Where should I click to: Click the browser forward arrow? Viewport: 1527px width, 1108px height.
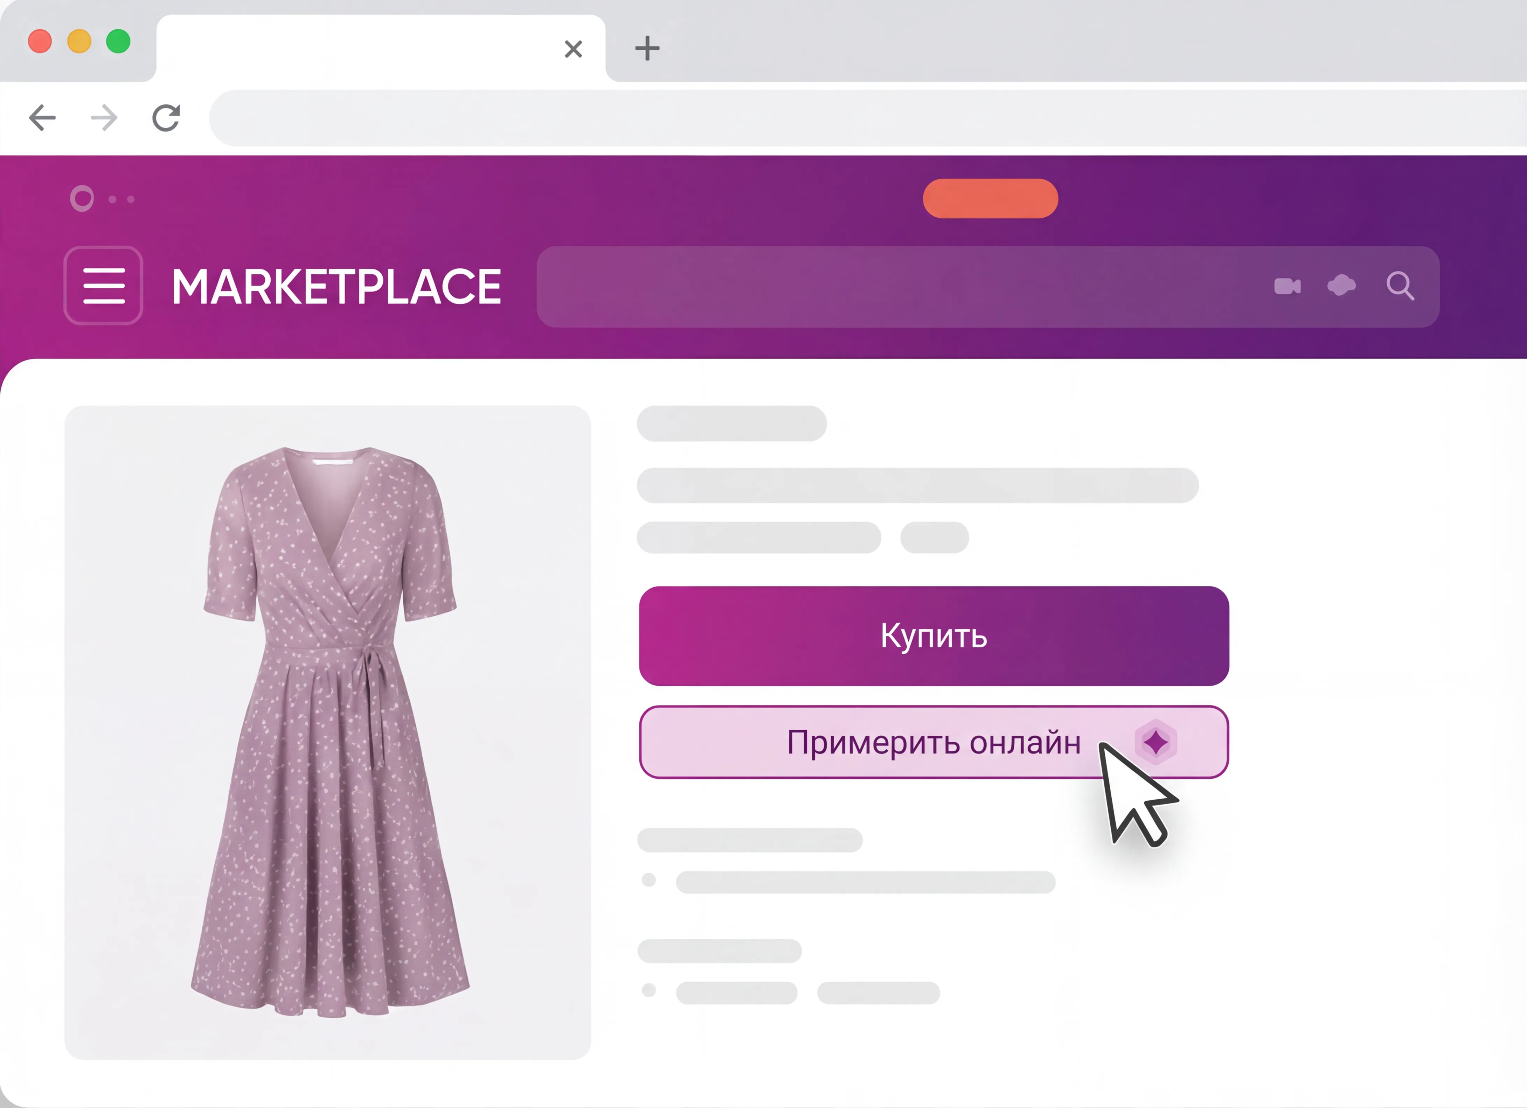tap(104, 118)
